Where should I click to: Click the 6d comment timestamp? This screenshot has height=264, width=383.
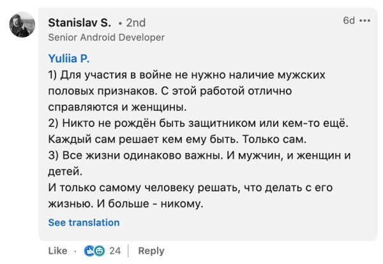pos(349,20)
